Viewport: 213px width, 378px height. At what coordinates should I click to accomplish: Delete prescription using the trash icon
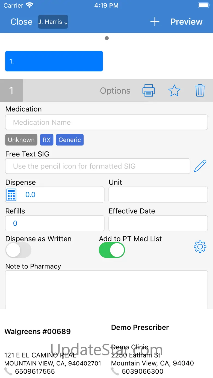pyautogui.click(x=200, y=90)
